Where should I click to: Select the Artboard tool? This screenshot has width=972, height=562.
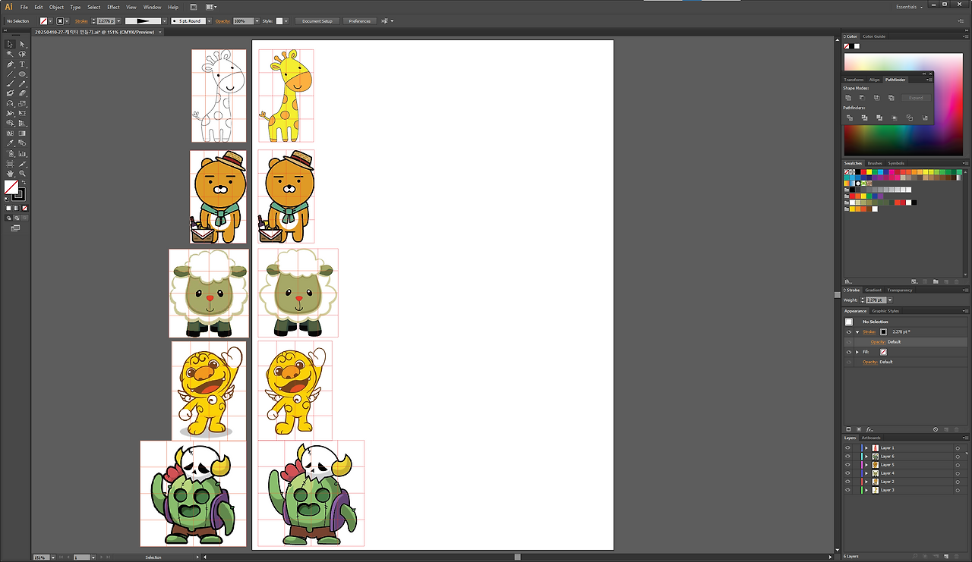[x=10, y=163]
